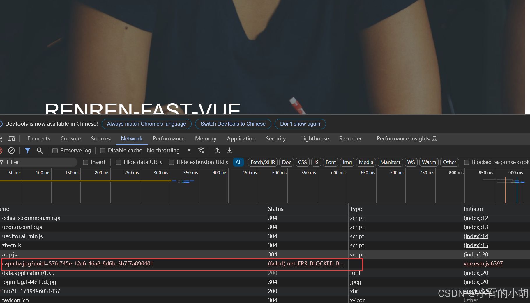Switch to Elements tab

click(39, 139)
